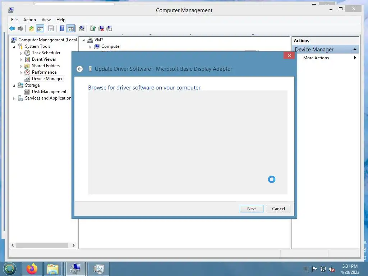Open Help via the question mark icon
368x276 pixels.
point(62,29)
